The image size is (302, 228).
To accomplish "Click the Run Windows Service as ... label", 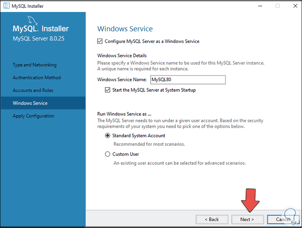I will (x=124, y=114).
